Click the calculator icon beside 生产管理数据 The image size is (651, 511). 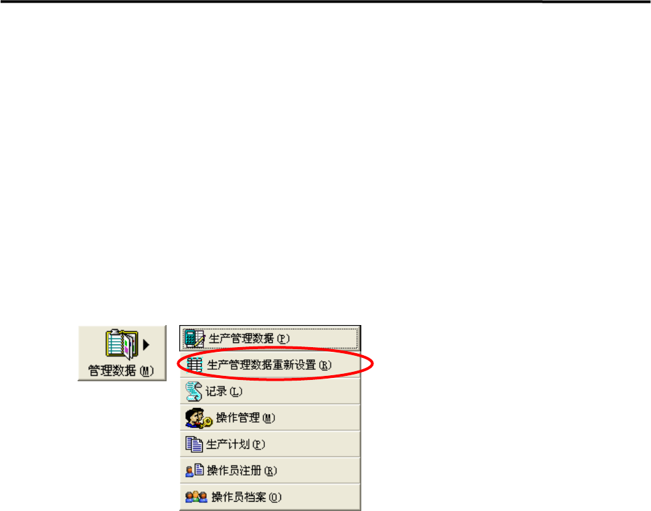pos(194,338)
